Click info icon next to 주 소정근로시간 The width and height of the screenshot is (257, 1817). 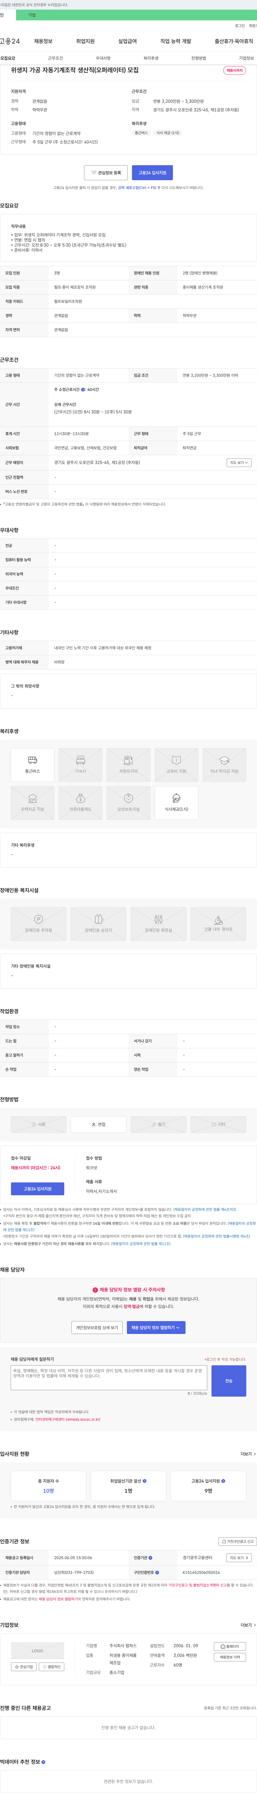(83, 389)
